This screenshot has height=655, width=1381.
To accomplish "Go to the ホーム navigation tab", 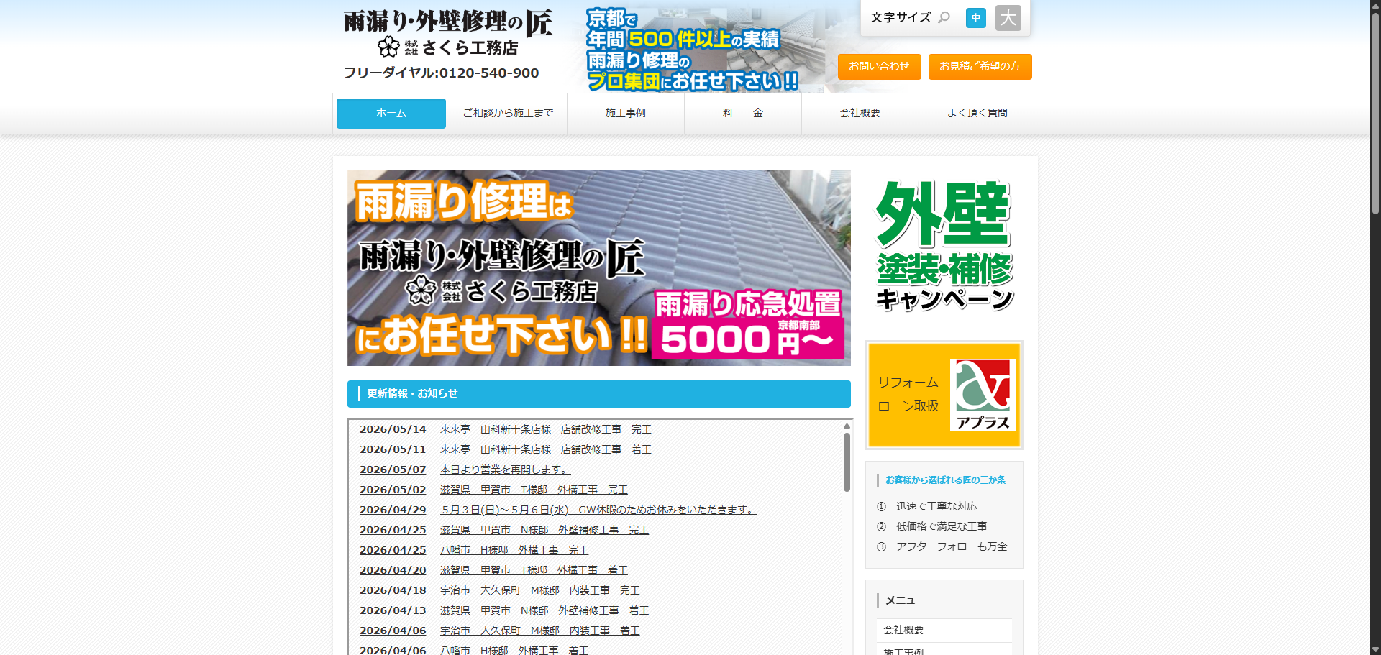I will pos(391,114).
